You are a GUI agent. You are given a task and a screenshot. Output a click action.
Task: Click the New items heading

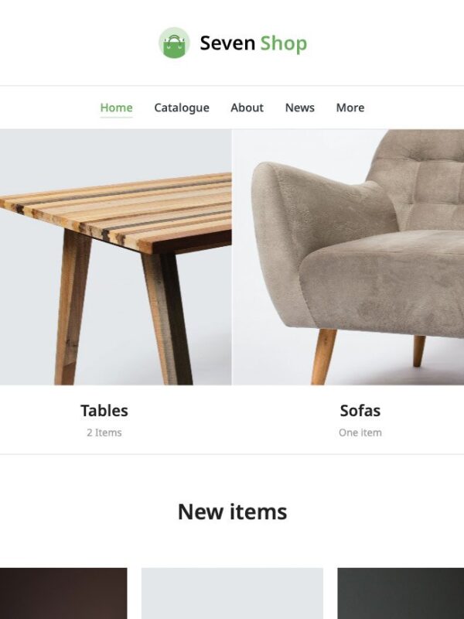click(x=232, y=511)
